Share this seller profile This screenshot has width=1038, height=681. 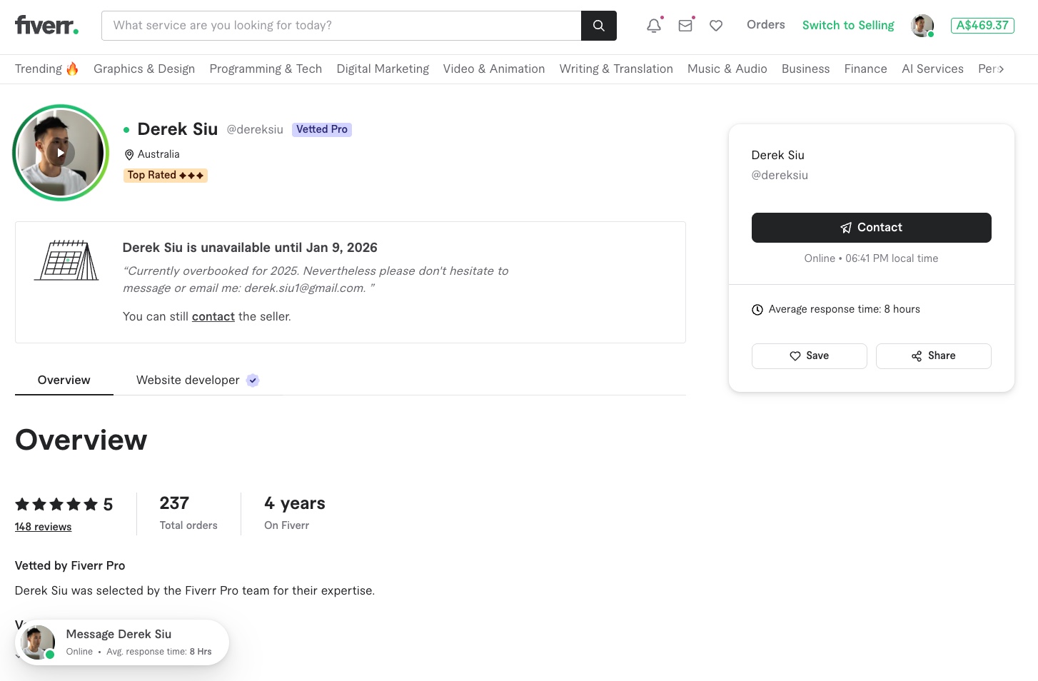coord(934,356)
